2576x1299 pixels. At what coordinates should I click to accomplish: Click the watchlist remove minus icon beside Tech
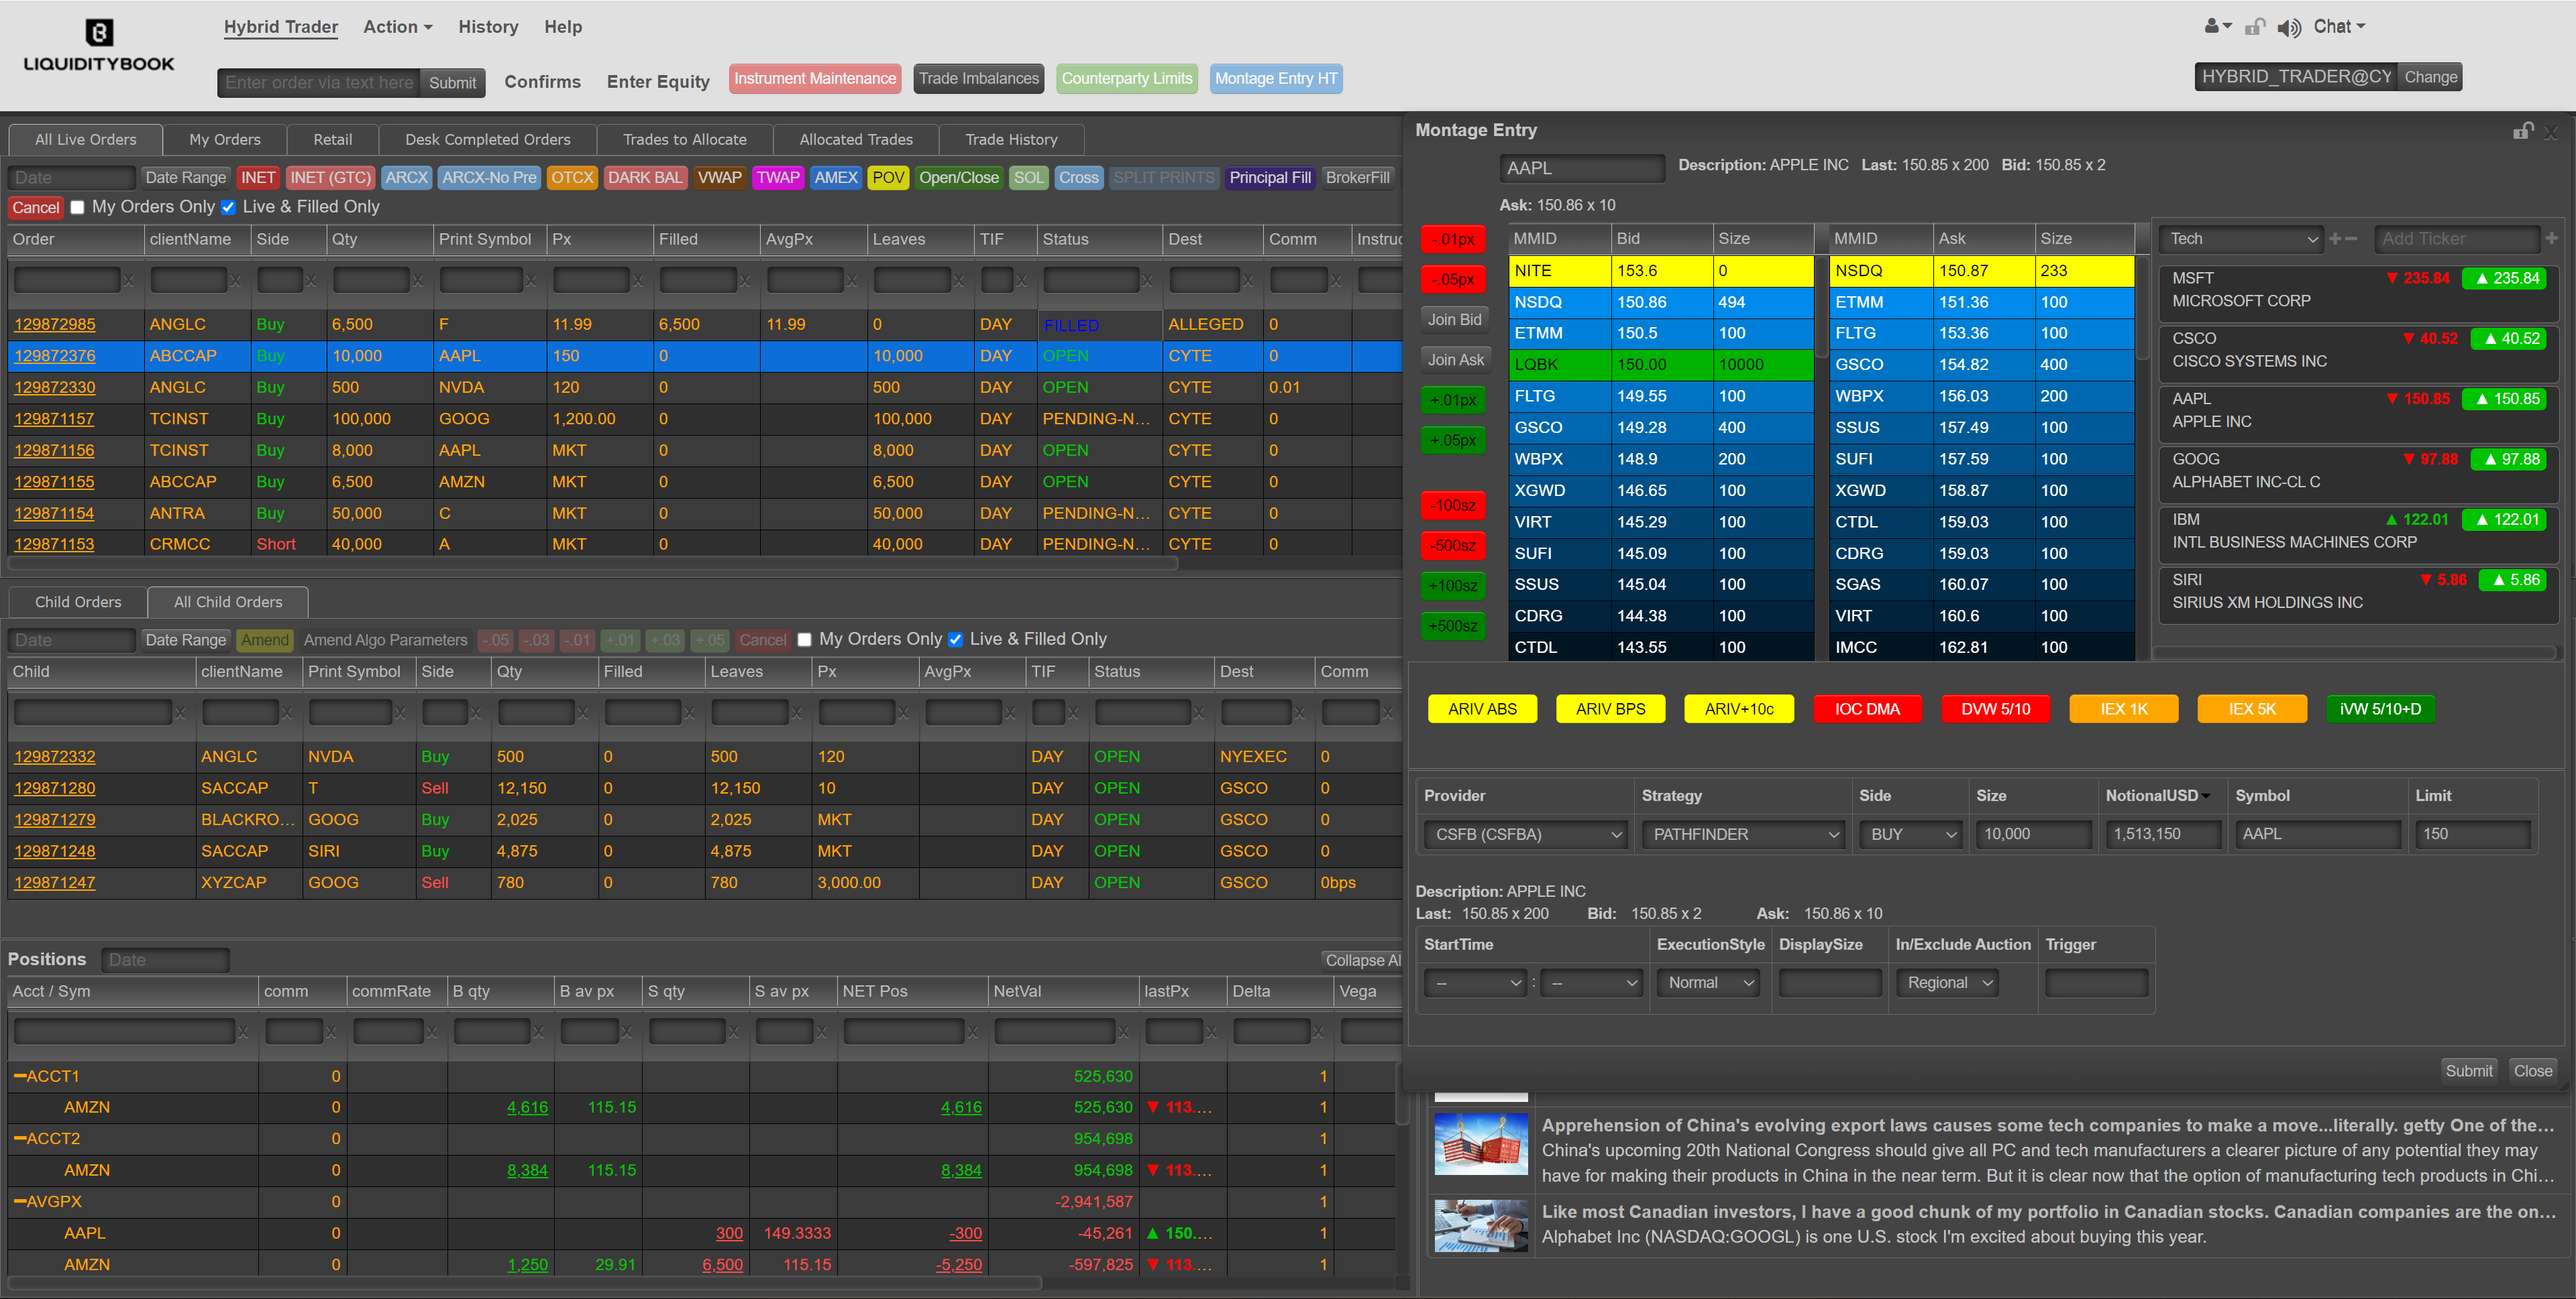point(2351,239)
